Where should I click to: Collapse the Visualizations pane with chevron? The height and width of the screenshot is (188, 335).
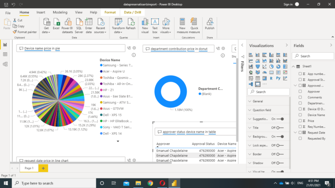pos(287,45)
